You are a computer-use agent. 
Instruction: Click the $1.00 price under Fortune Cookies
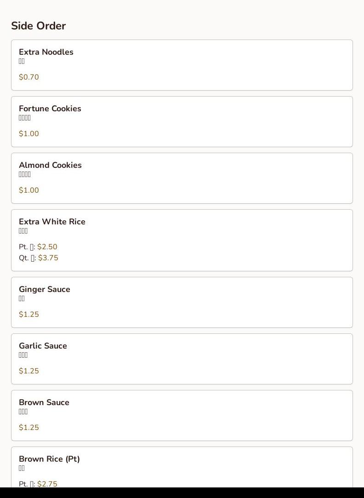29,134
